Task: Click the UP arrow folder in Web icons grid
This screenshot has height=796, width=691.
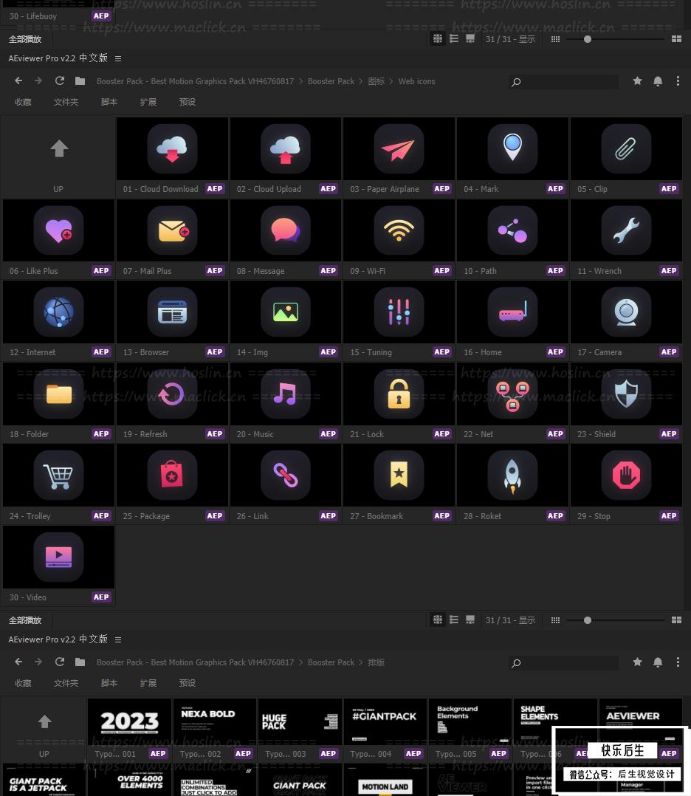Action: pos(58,157)
